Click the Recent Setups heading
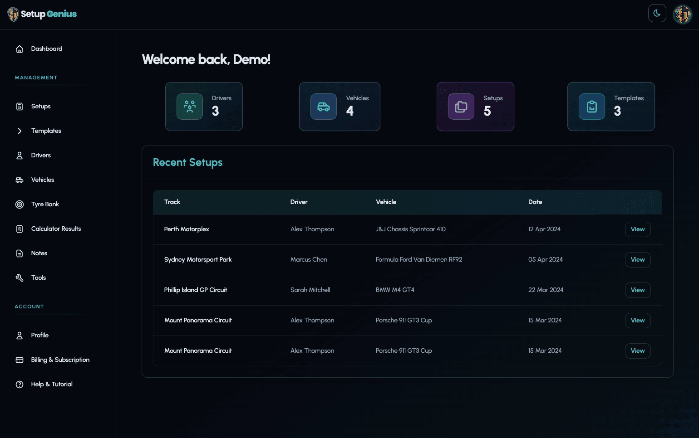 [187, 162]
